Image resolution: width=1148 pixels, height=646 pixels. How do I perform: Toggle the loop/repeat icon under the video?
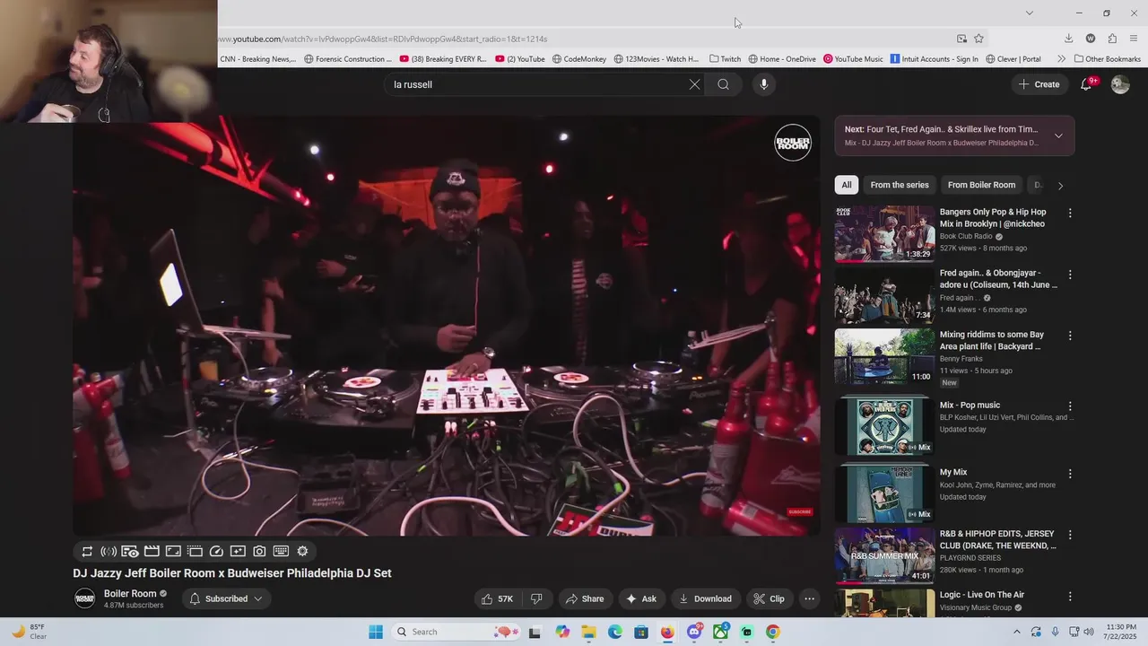(87, 552)
